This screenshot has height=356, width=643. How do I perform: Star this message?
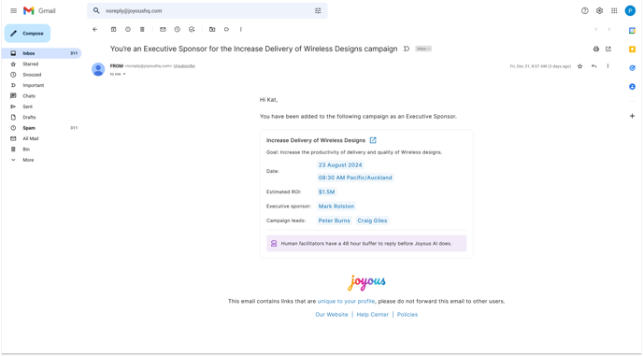coord(579,66)
